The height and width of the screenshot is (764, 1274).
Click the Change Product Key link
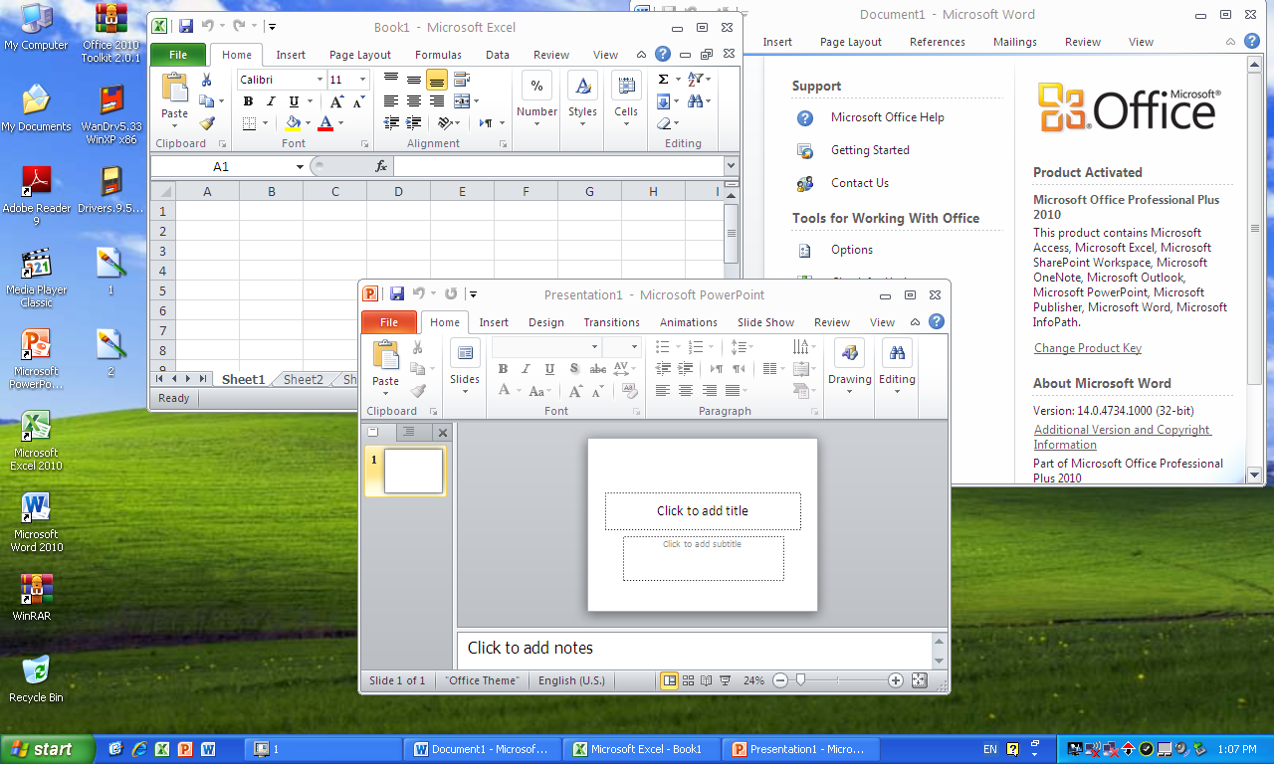(x=1088, y=348)
